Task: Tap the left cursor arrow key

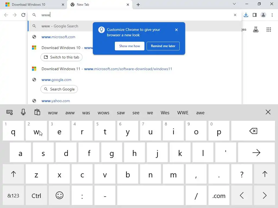Action: point(242,196)
